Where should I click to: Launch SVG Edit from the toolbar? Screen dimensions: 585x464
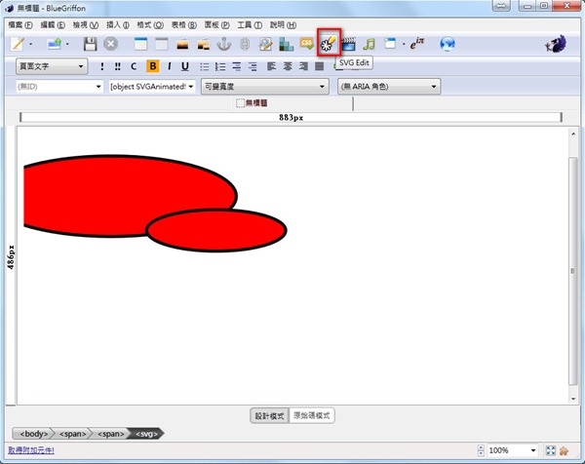[x=329, y=43]
